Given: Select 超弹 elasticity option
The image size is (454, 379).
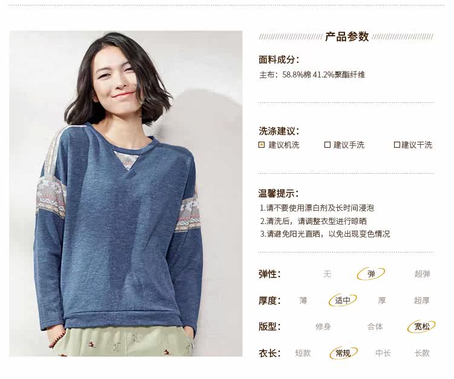Looking at the screenshot, I should 422,274.
